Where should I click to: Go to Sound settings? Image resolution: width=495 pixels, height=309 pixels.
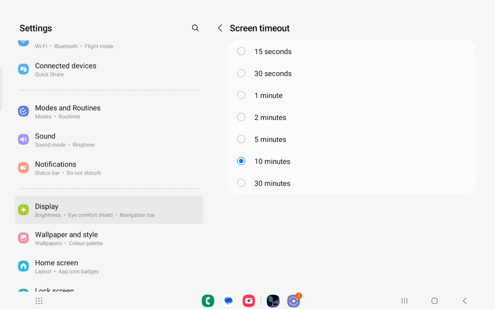(x=45, y=140)
